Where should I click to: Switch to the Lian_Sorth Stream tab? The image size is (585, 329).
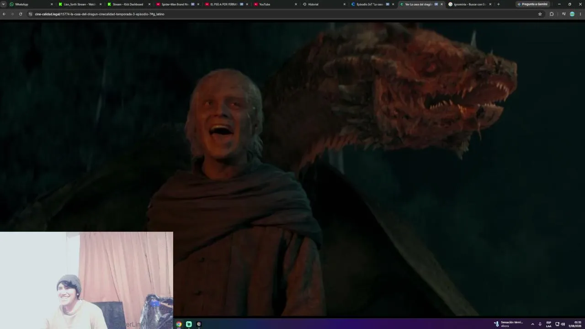(x=80, y=4)
